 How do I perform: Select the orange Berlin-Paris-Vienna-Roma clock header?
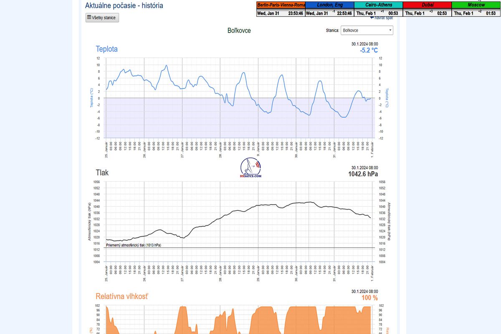click(281, 5)
